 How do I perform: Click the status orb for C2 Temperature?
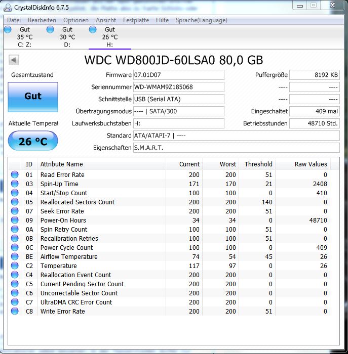click(x=15, y=265)
